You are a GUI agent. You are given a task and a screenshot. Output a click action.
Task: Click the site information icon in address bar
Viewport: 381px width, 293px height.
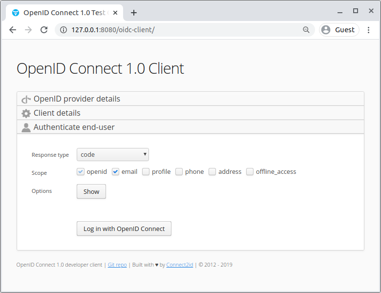coord(63,30)
